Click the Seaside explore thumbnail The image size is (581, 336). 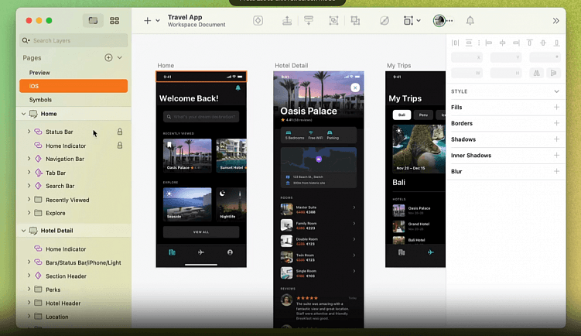(187, 204)
